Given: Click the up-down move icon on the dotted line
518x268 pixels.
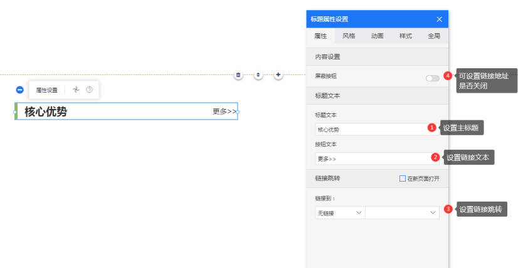Looking at the screenshot, I should pos(258,75).
